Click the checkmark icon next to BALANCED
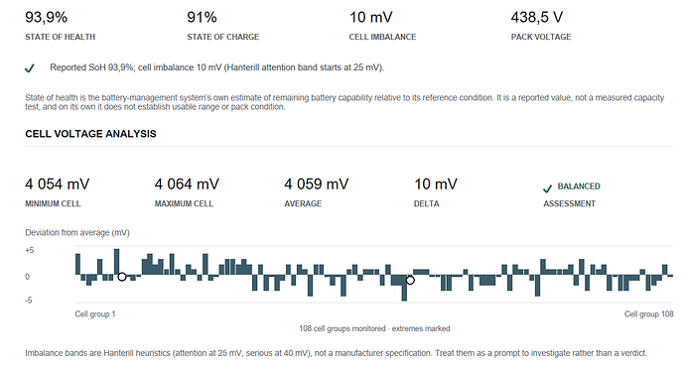Screen dimensions: 685x368 (547, 188)
